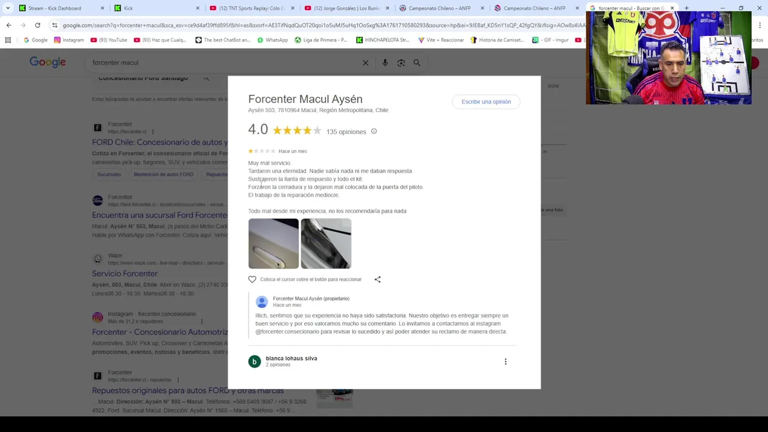Click the blanca lohaus silva reviewer name
Viewport: 768px width, 432px height.
291,358
